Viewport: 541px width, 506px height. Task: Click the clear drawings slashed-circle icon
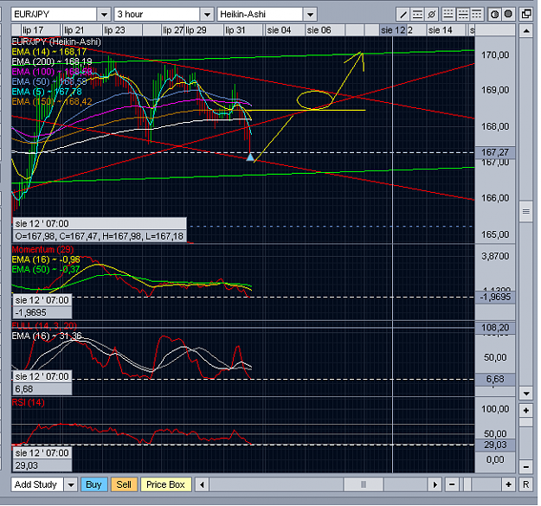coord(431,14)
